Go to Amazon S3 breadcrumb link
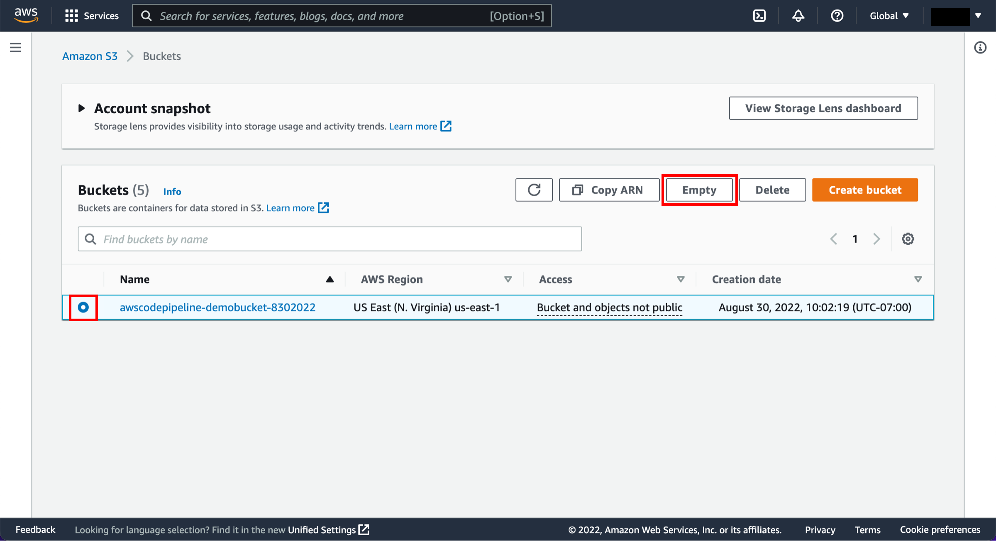Viewport: 996px width, 541px height. (x=90, y=56)
